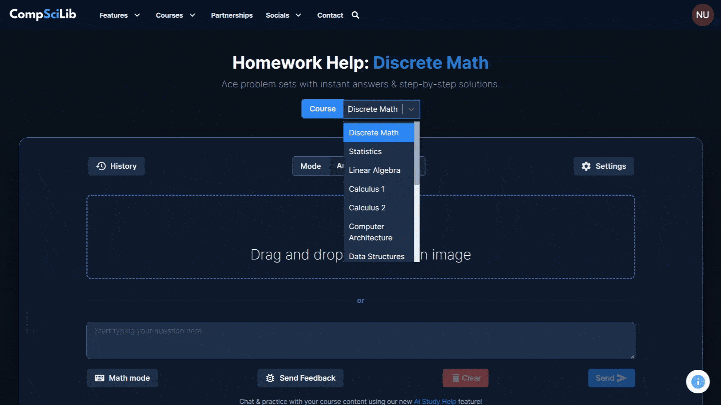The width and height of the screenshot is (721, 405).
Task: Click the blue info circle icon
Action: coord(698,382)
